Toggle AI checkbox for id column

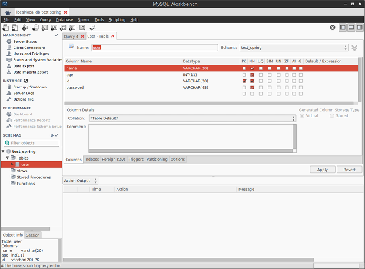click(294, 81)
